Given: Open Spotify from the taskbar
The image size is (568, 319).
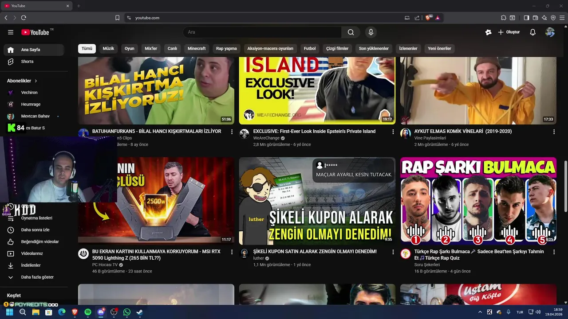Looking at the screenshot, I should tap(88, 312).
